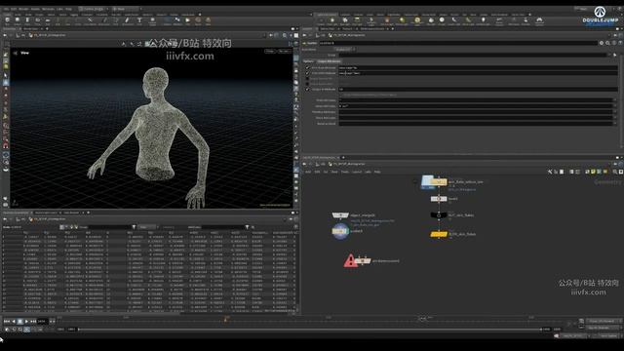Show Detail in geometry spreadsheet
Screen dimensions: 624x351
pos(76,227)
